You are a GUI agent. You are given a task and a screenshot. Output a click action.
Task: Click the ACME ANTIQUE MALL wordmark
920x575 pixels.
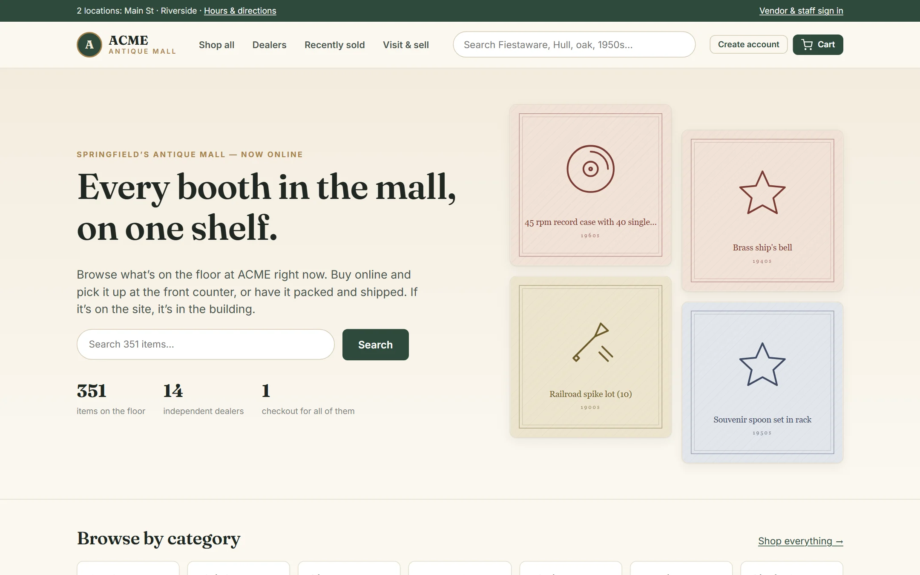coord(142,45)
